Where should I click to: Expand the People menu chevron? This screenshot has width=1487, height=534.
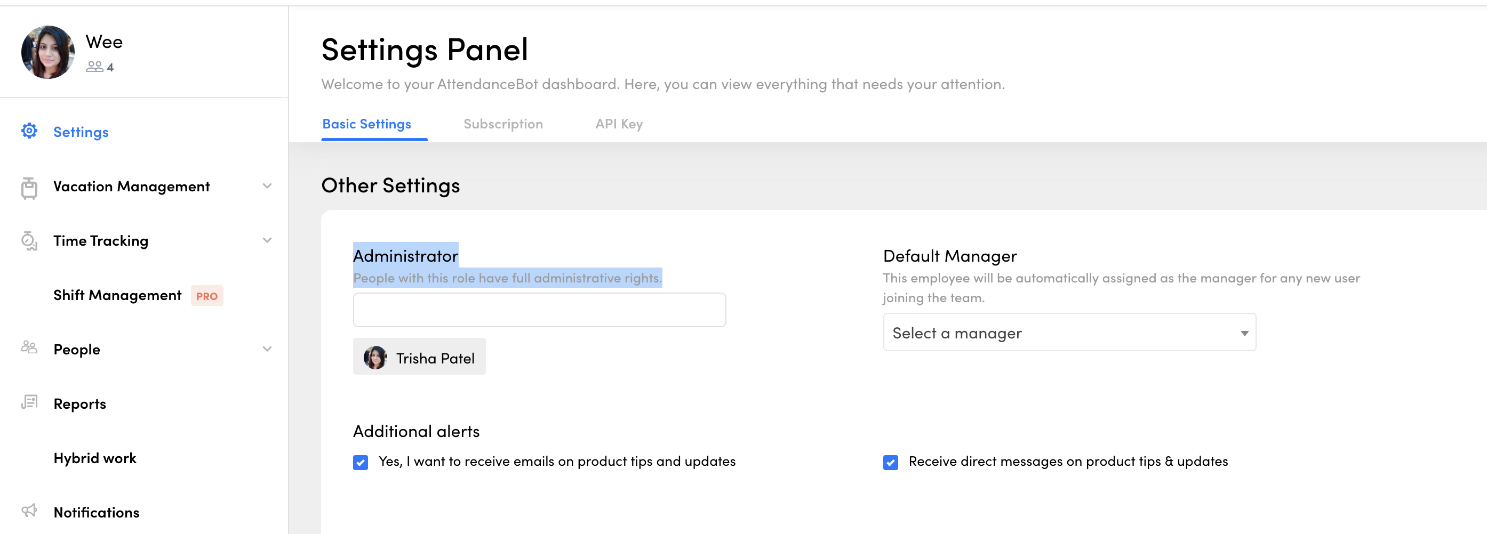click(267, 349)
